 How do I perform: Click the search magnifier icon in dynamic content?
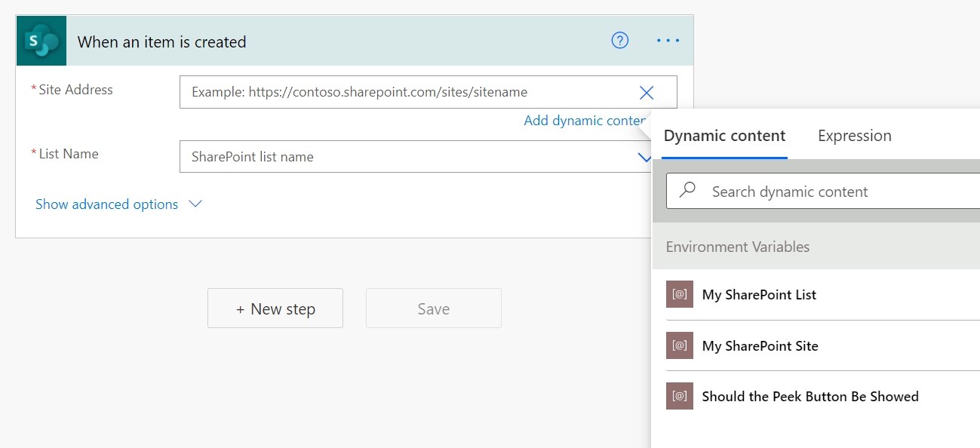tap(687, 191)
